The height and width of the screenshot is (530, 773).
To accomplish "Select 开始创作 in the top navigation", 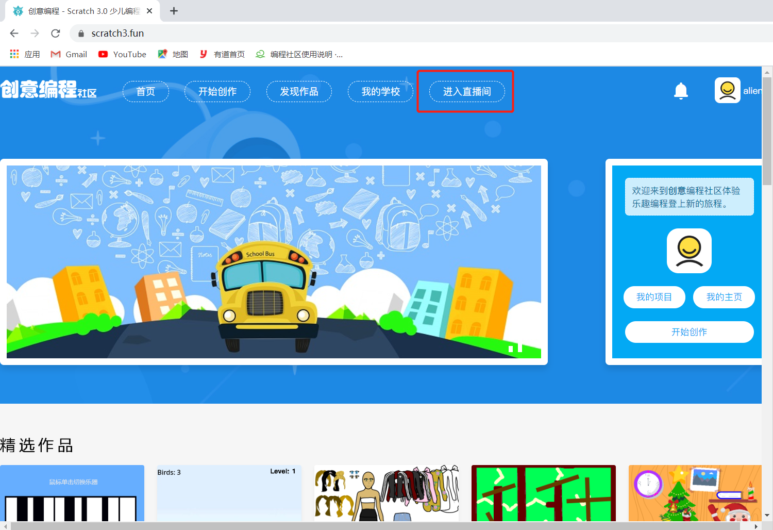I will [x=217, y=91].
